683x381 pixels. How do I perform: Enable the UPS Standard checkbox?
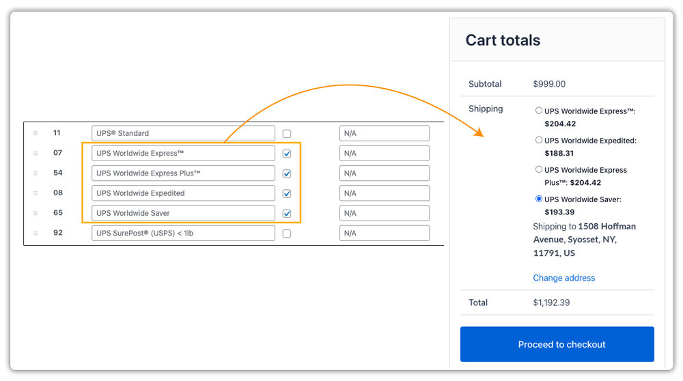[287, 134]
